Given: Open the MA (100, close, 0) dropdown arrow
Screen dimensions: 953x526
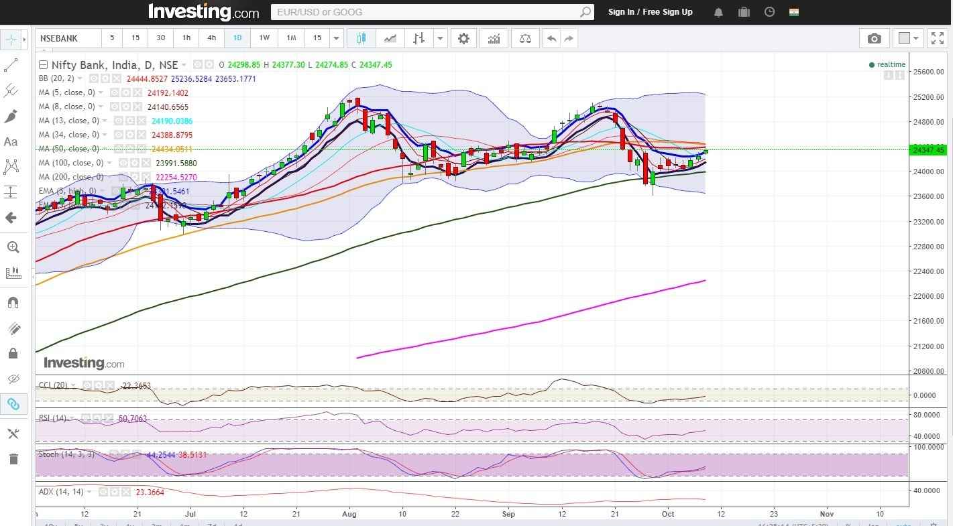Looking at the screenshot, I should click(110, 163).
